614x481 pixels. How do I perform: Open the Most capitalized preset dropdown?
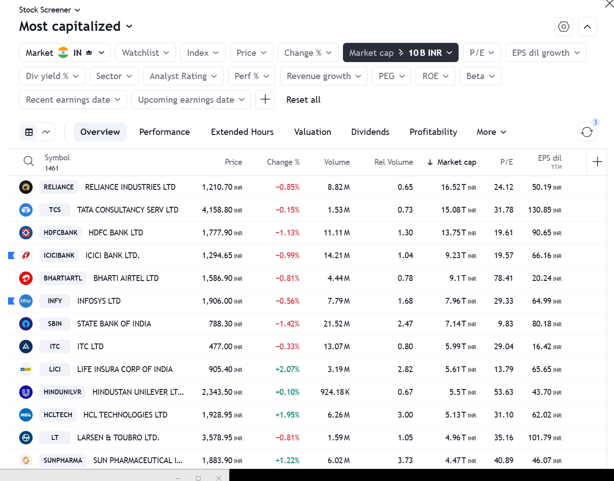[75, 26]
